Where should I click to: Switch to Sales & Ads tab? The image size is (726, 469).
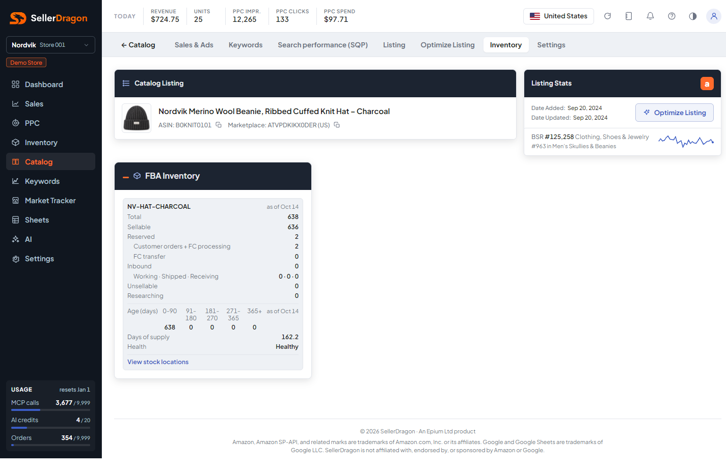click(194, 45)
